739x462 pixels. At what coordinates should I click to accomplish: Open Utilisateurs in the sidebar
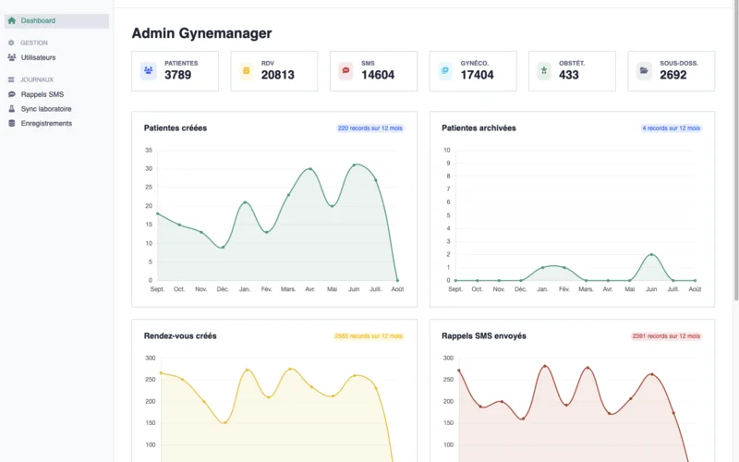38,57
